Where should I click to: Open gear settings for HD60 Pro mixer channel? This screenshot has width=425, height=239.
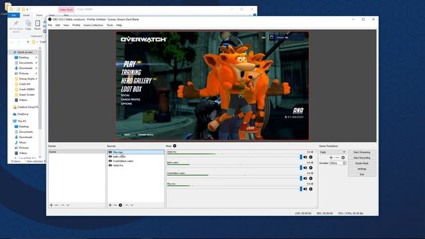point(311,157)
